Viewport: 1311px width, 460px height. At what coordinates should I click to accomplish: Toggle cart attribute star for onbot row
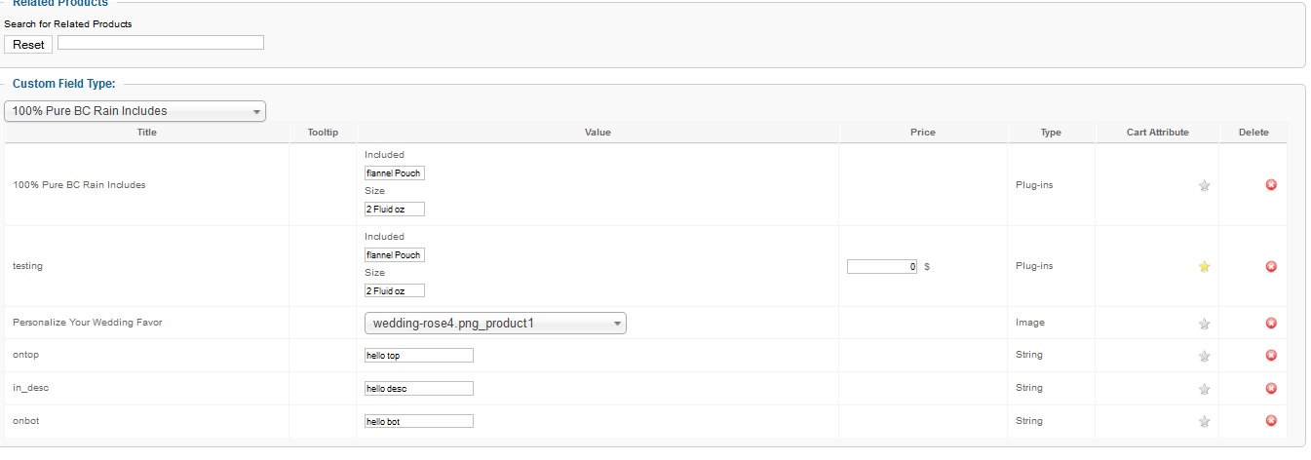(x=1204, y=421)
